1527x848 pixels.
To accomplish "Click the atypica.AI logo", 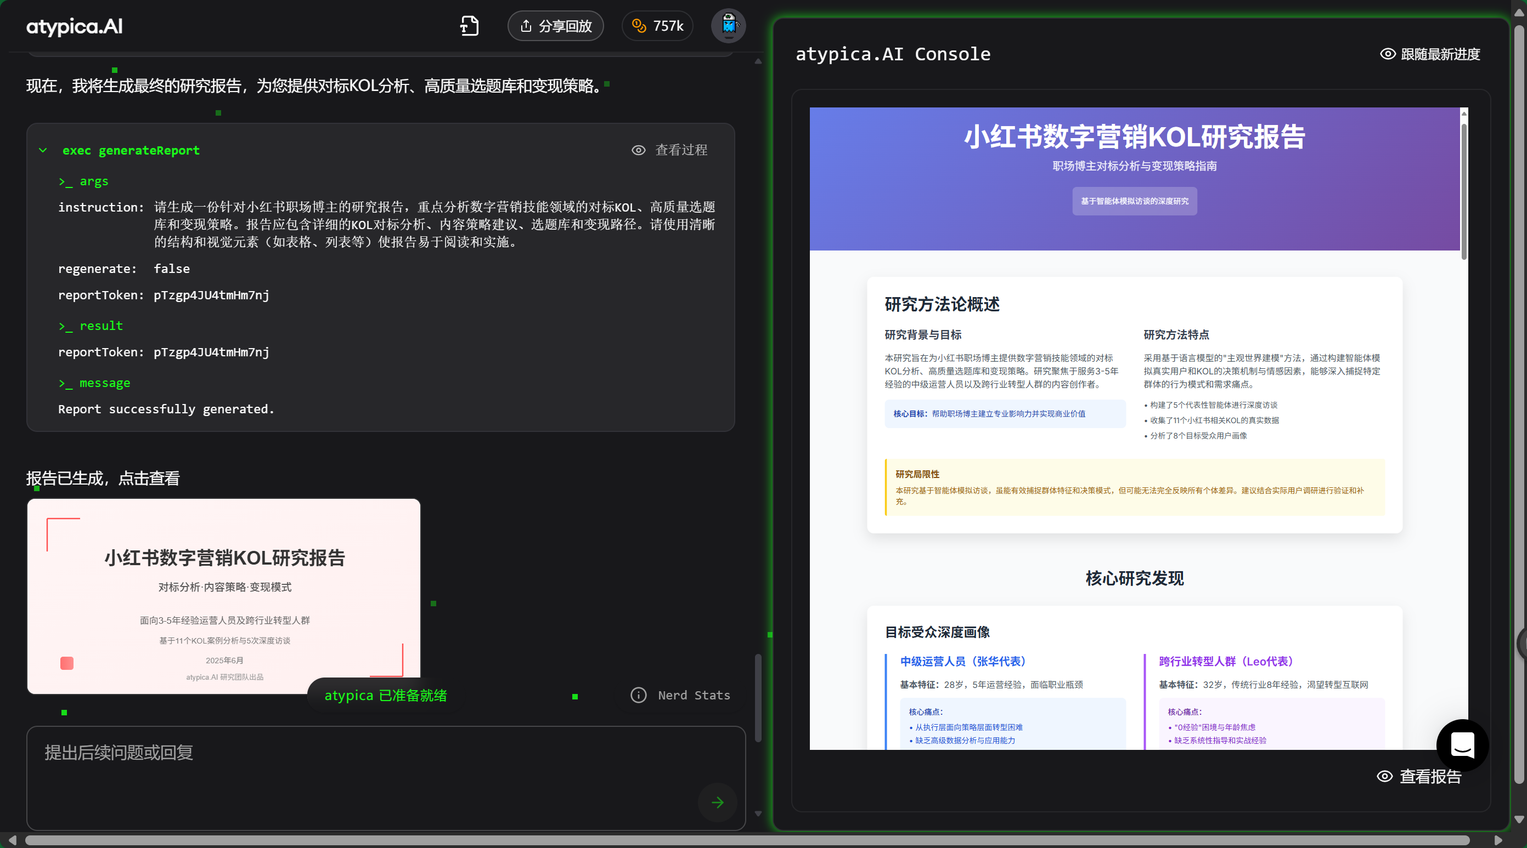I will (74, 26).
